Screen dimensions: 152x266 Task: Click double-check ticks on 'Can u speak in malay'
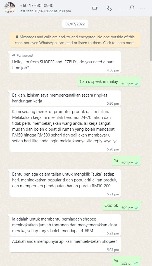[x=136, y=84]
